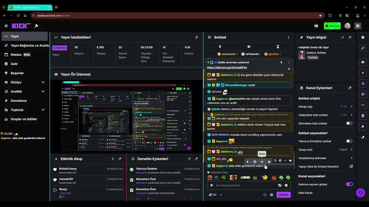Open Yasaklanmış kelimeler chevron
The height and width of the screenshot is (207, 369).
click(x=351, y=158)
